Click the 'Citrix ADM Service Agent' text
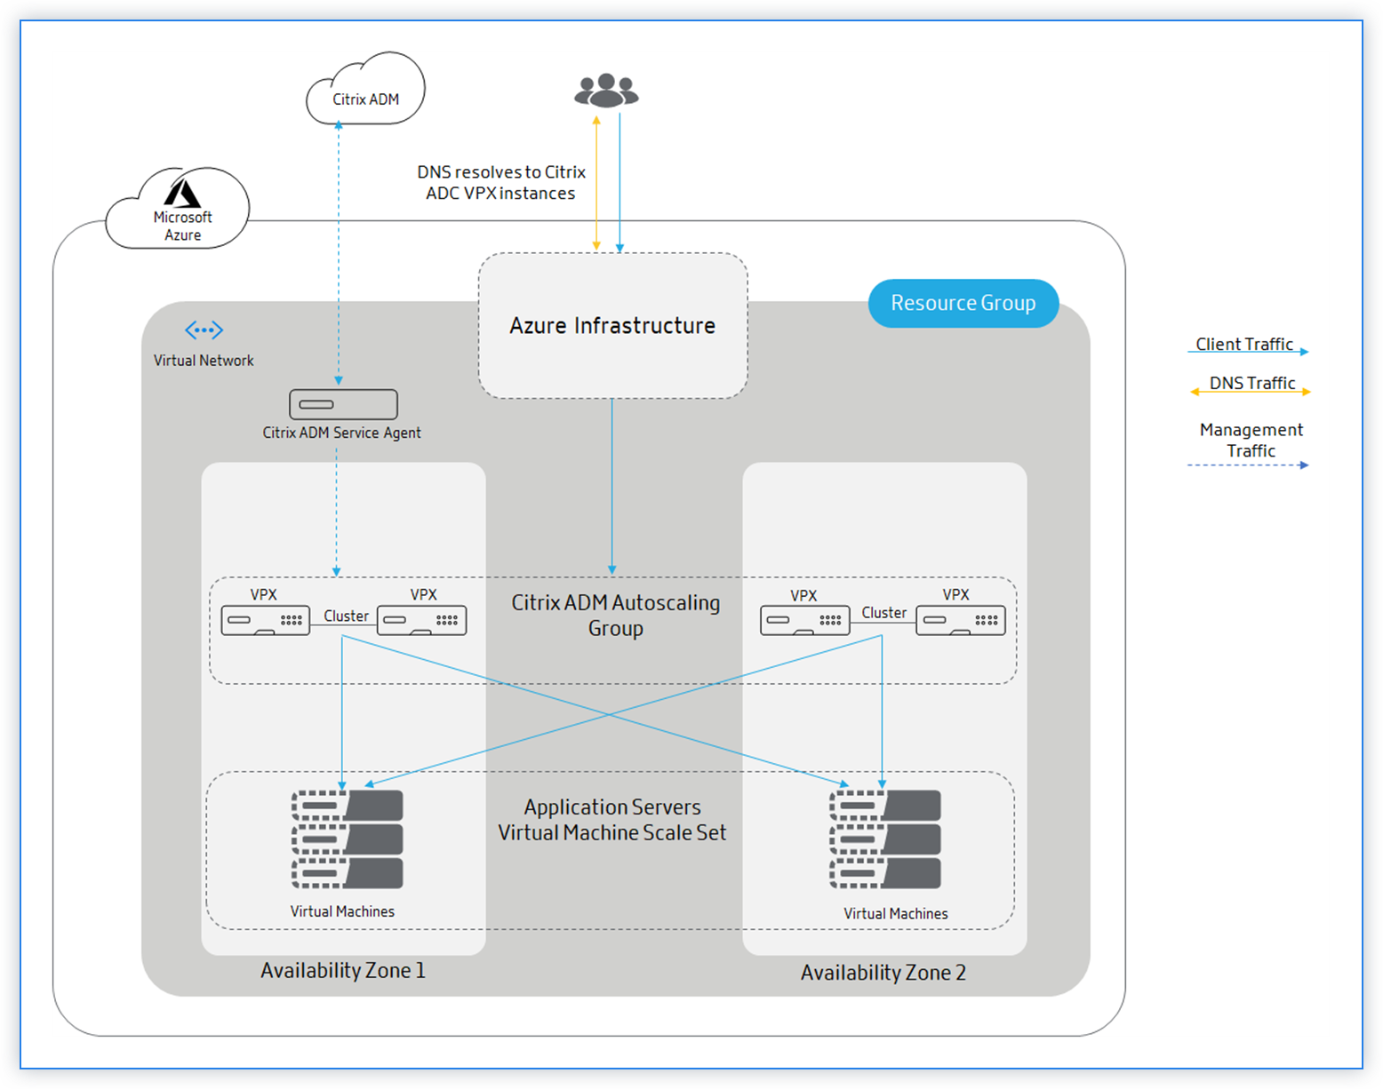The width and height of the screenshot is (1383, 1089). pyautogui.click(x=341, y=433)
